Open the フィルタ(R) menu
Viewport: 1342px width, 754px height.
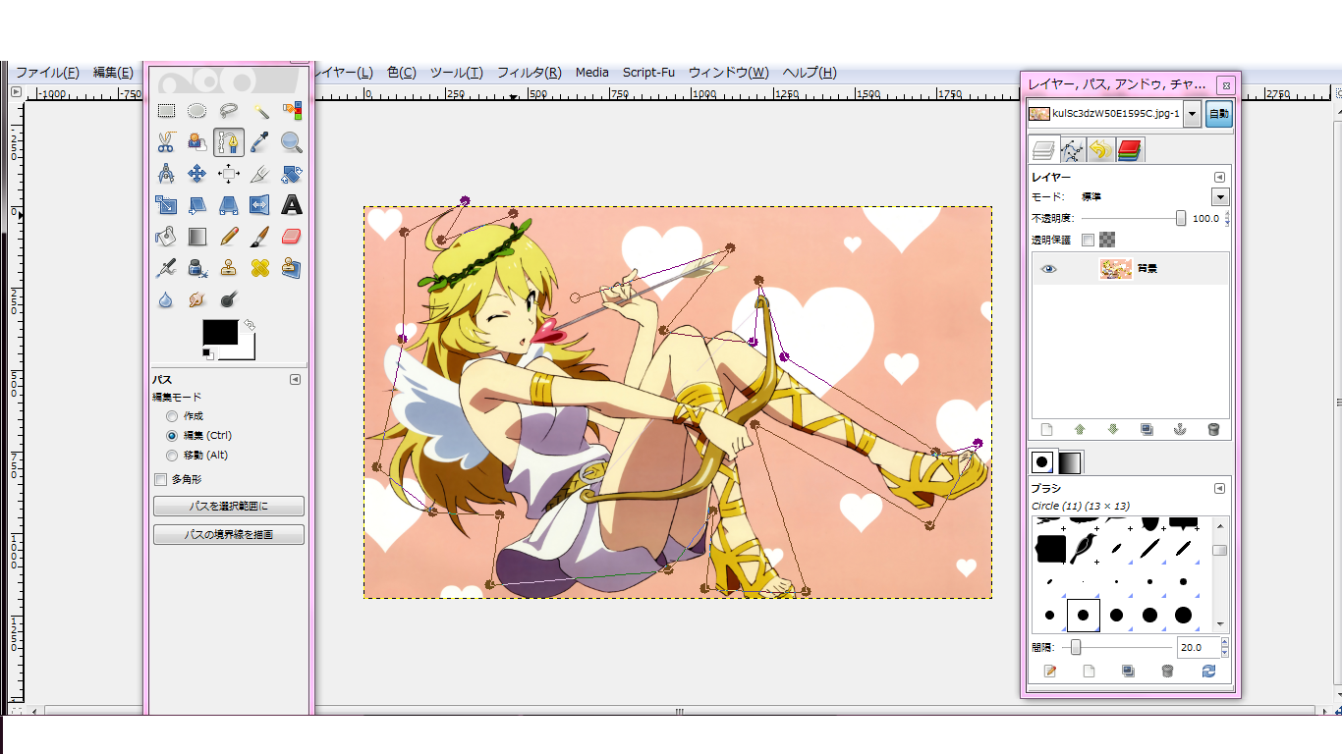530,73
